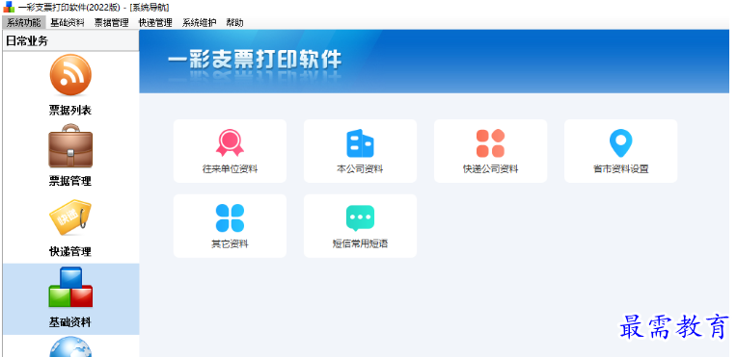The width and height of the screenshot is (737, 357).
Task: Click the 票据列表 sidebar label
Action: point(70,111)
